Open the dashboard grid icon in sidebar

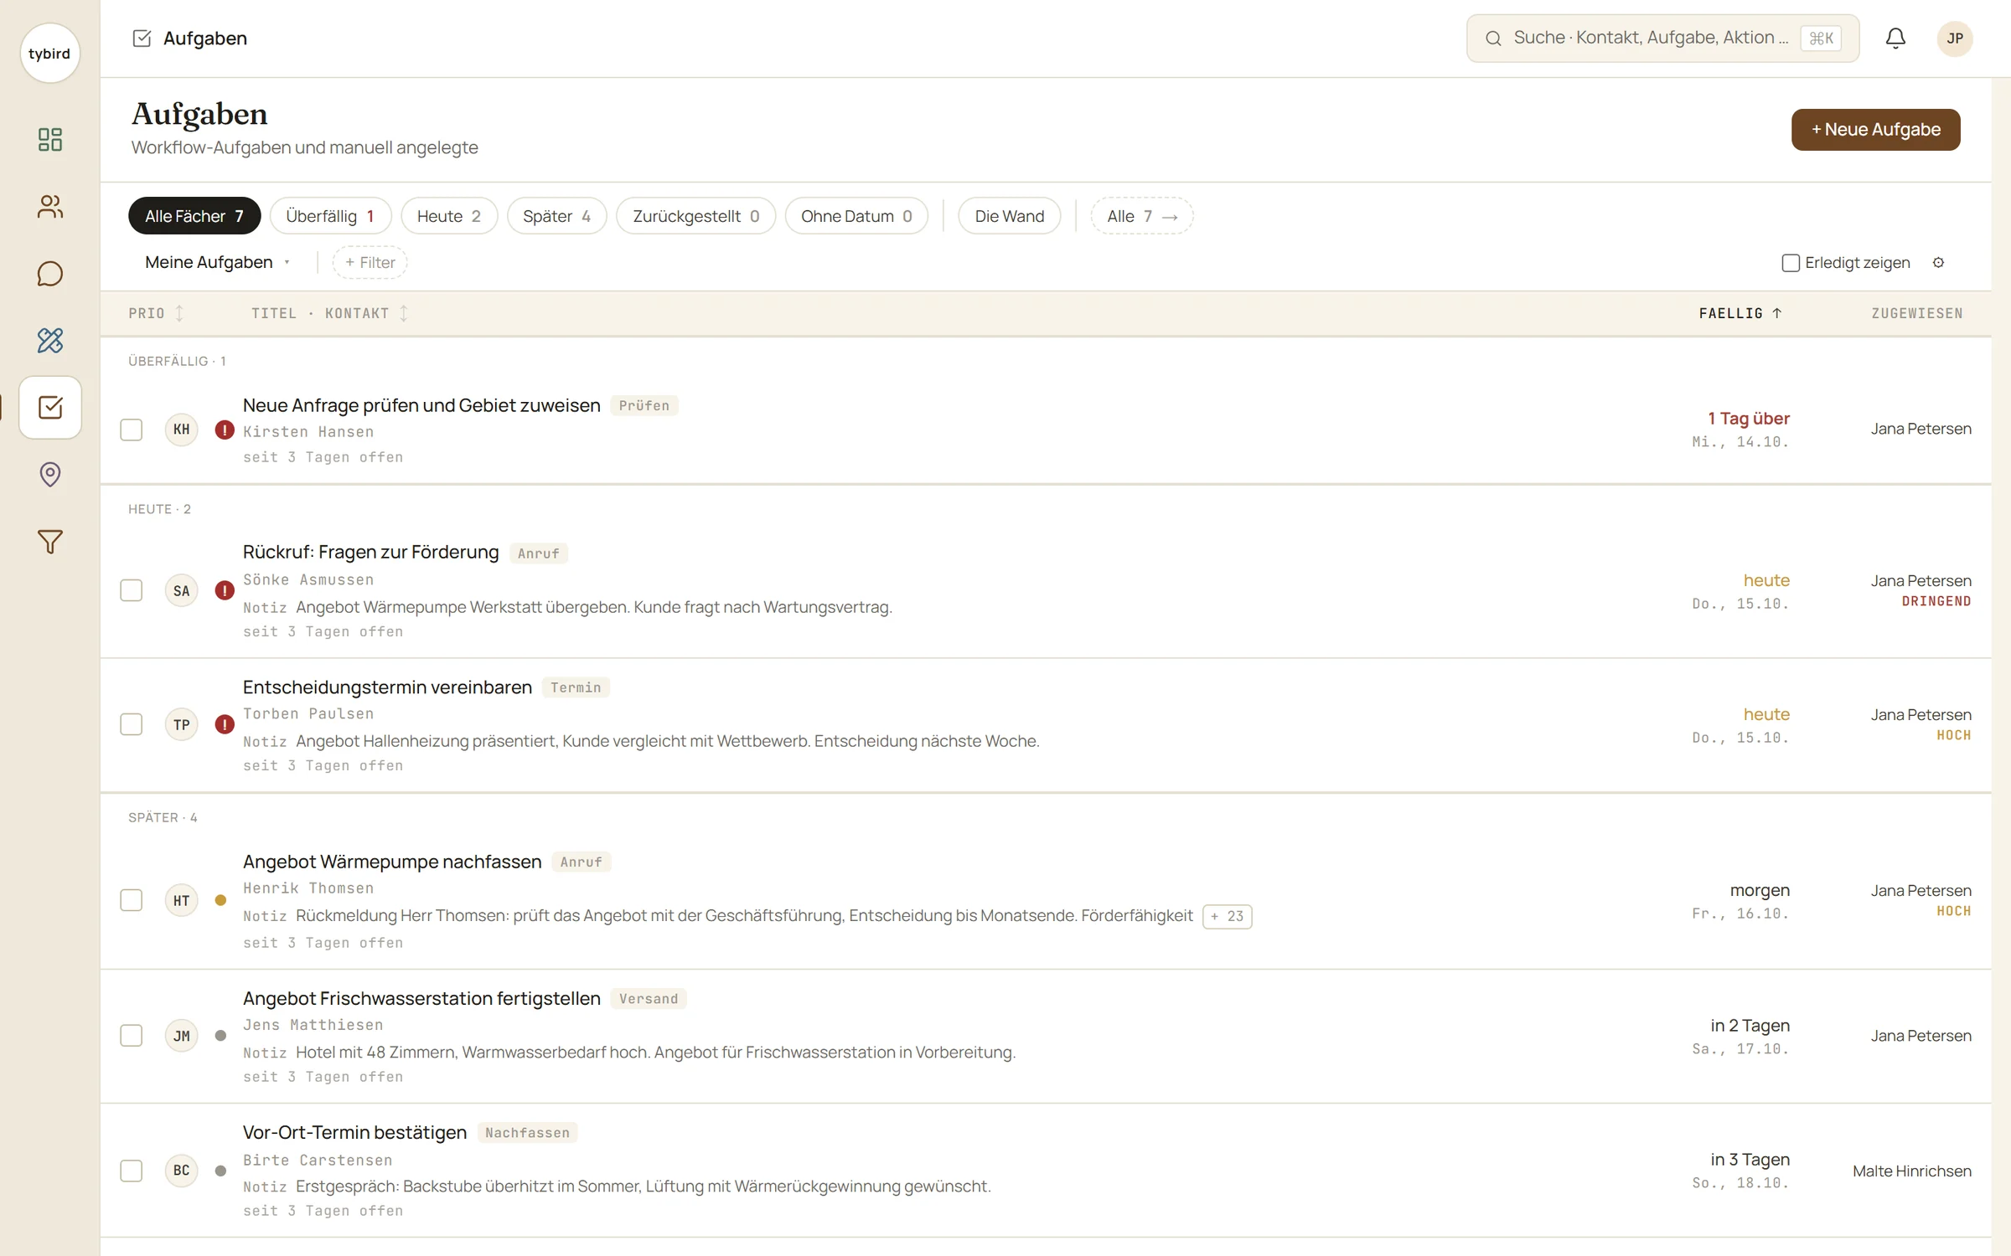click(x=49, y=139)
